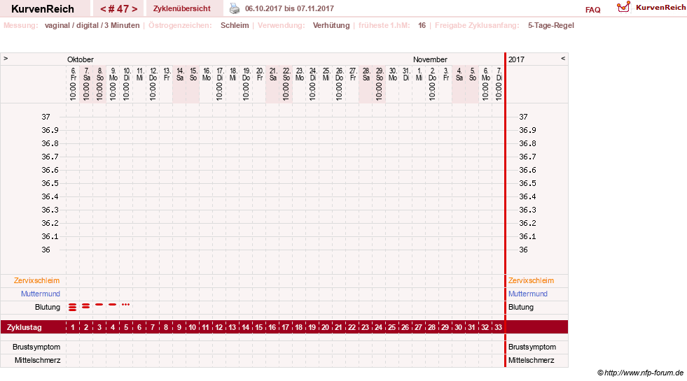Click the left Muttermund label
Viewport: 687px width, 381px height.
tap(41, 294)
